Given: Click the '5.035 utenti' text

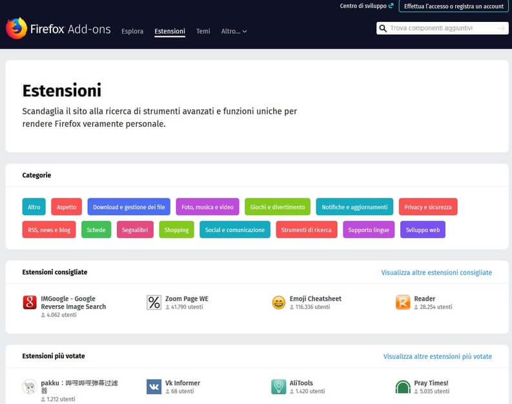Looking at the screenshot, I should pyautogui.click(x=435, y=392).
